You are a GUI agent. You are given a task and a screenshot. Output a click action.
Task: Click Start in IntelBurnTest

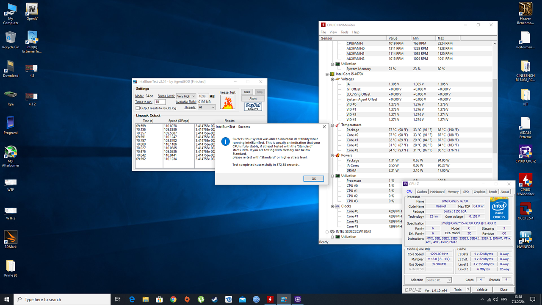click(247, 92)
